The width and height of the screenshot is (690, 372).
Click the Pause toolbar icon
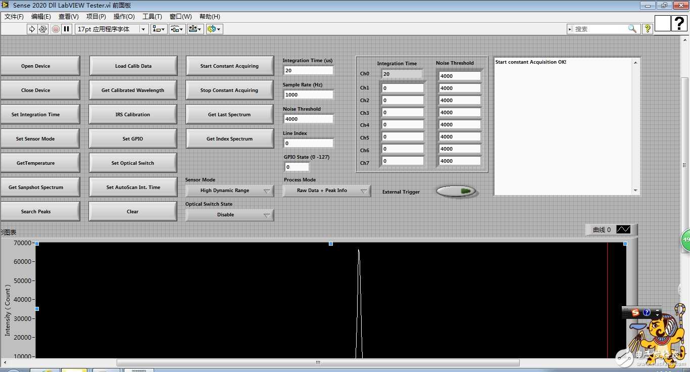point(67,29)
